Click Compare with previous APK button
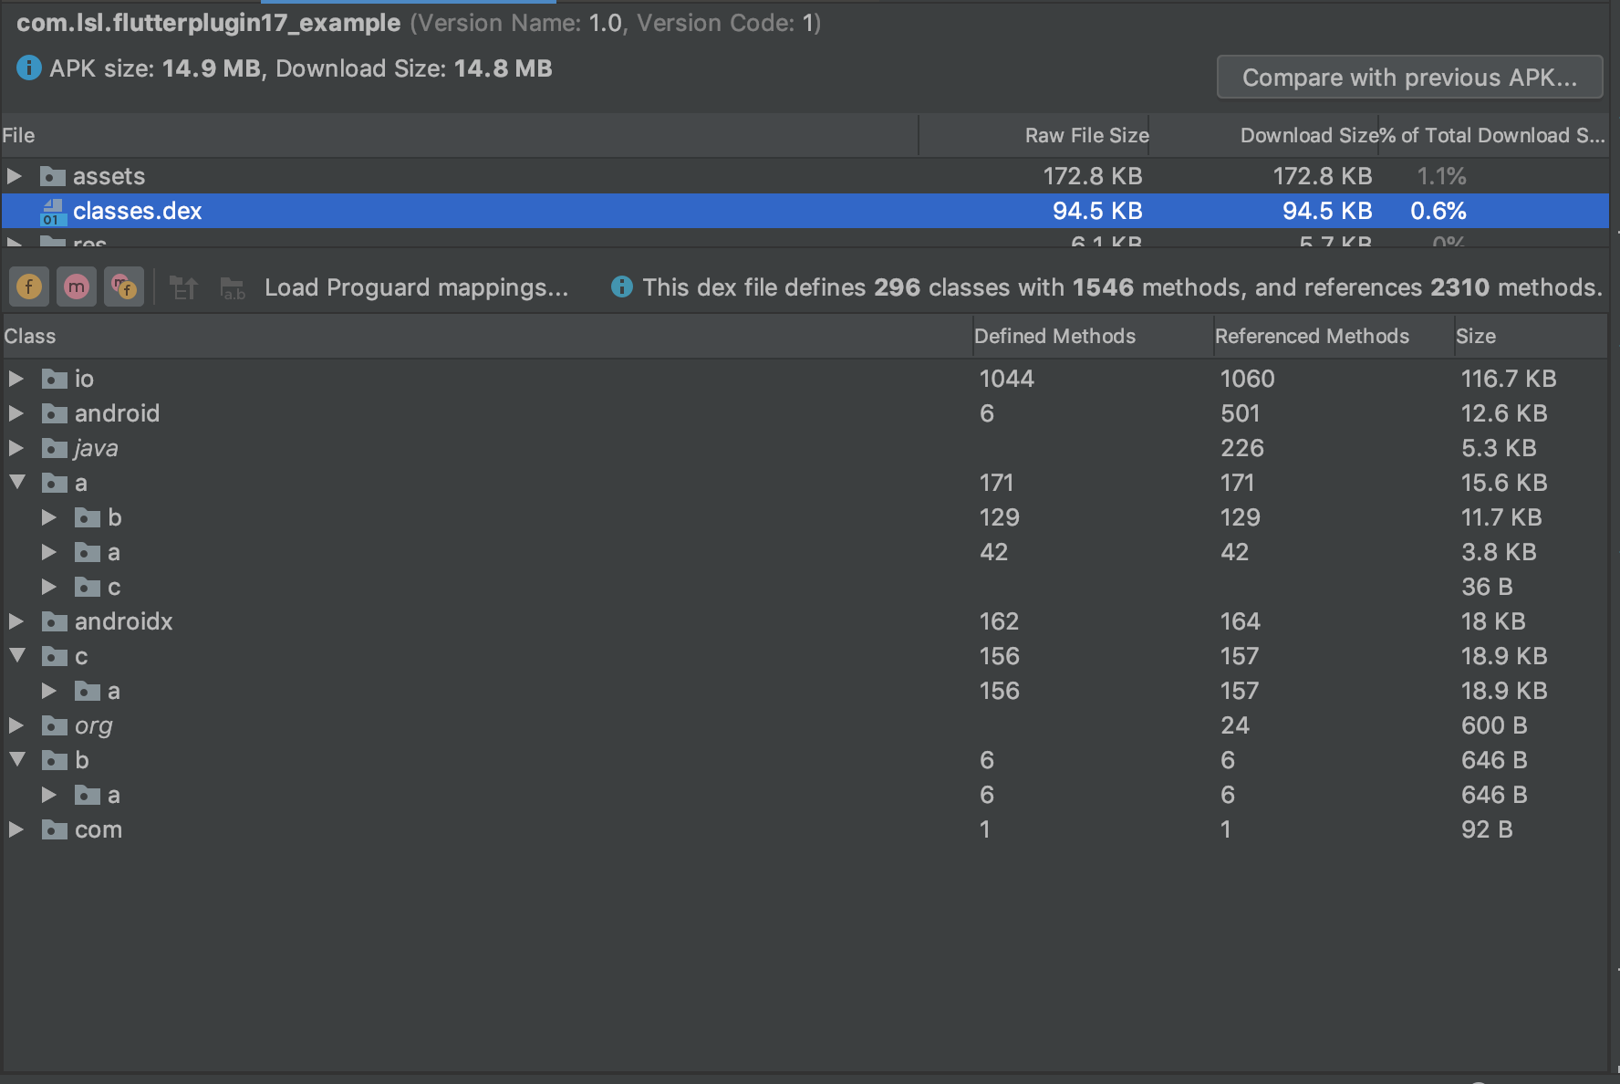Viewport: 1620px width, 1084px height. (1409, 78)
